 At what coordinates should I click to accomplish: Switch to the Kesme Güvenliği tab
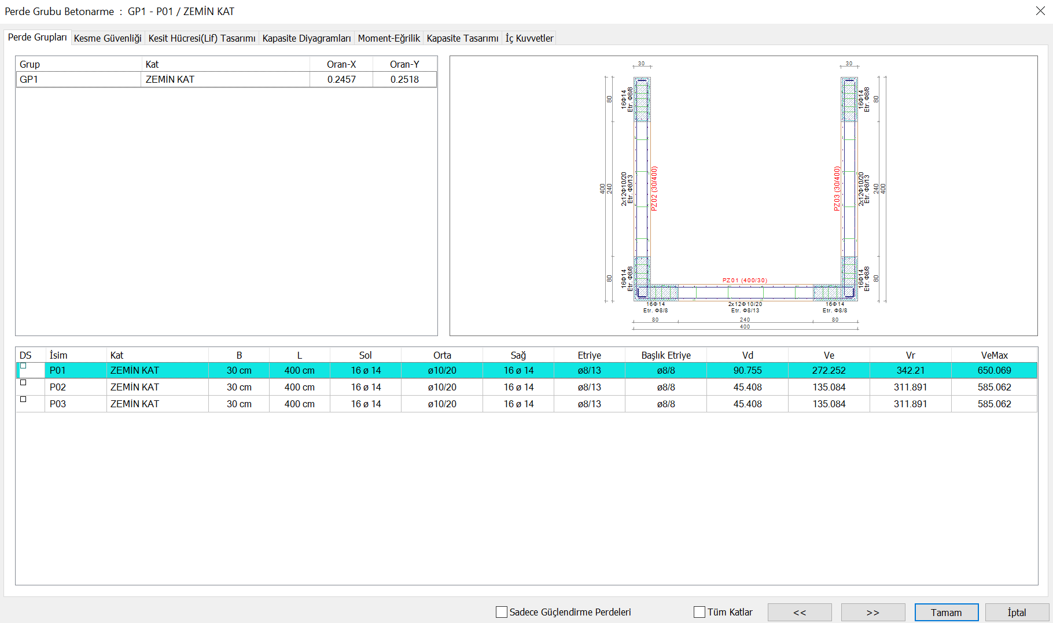click(108, 38)
